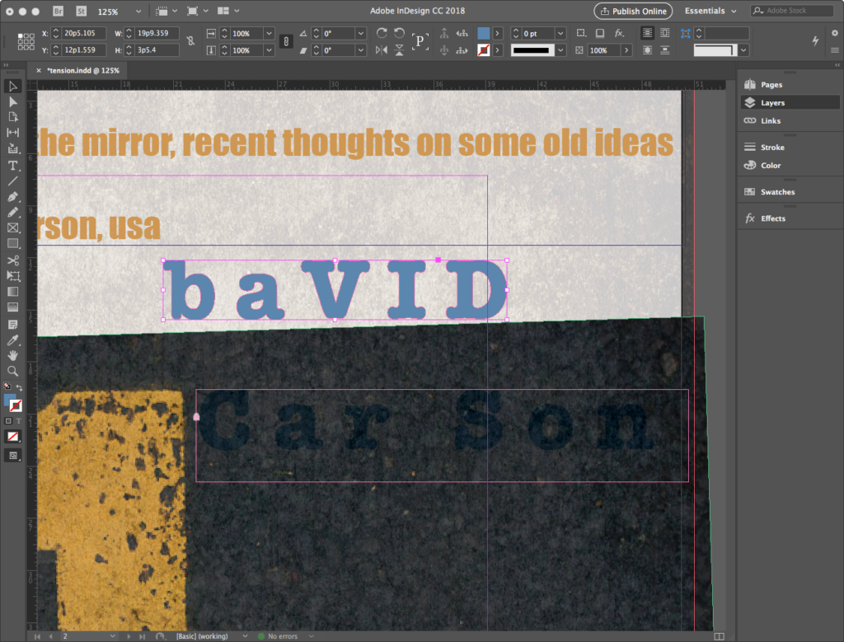Pick the Scissors tool
Viewport: 844px width, 642px height.
point(13,260)
